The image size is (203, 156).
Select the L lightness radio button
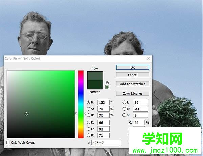[x=124, y=102]
